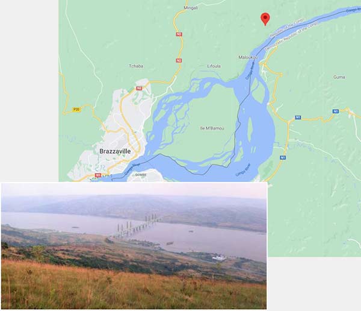
Task: Click the red location pin marker
Action: point(265,19)
